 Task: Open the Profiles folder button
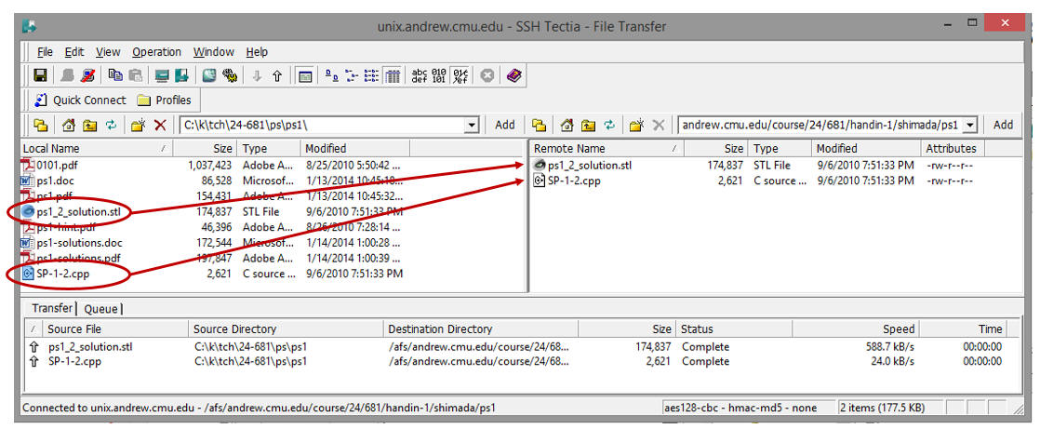[165, 101]
